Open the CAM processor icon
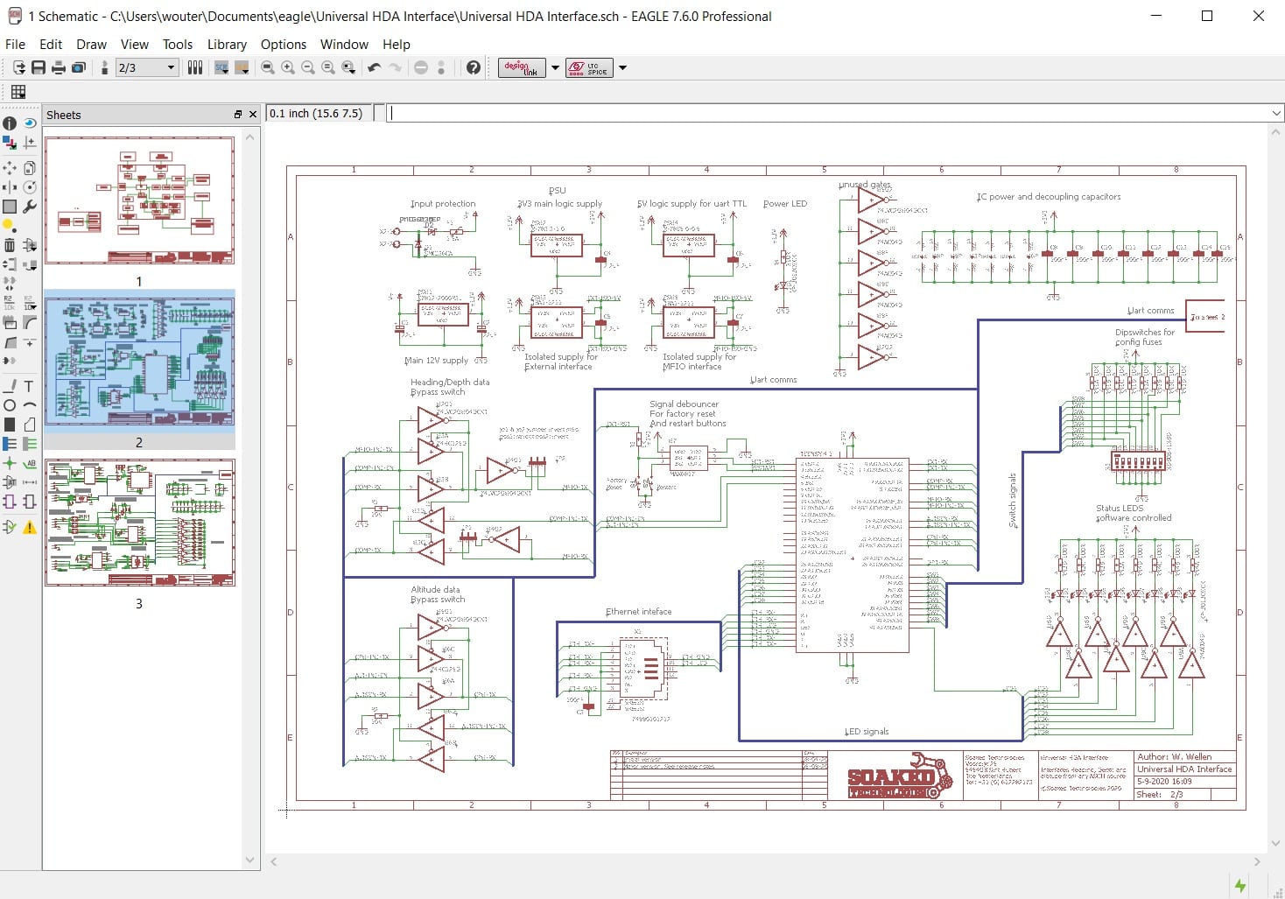 point(79,67)
